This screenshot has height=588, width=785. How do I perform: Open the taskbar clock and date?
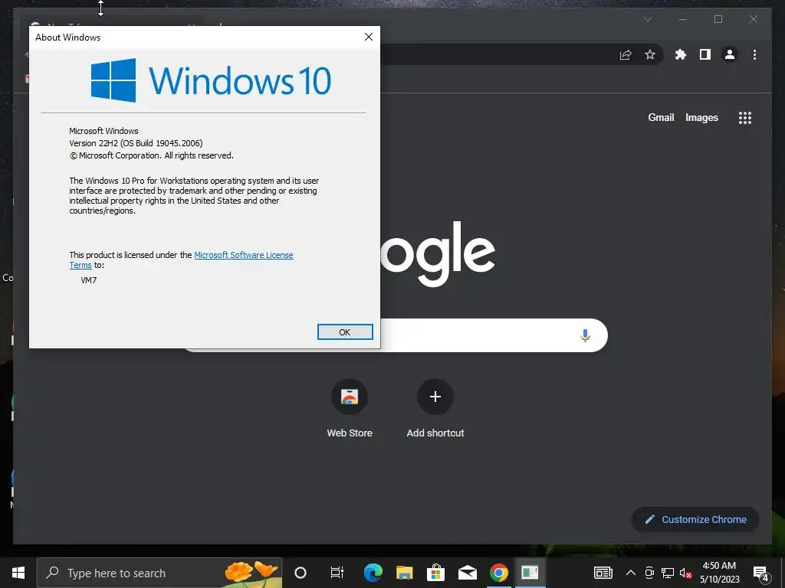pos(719,573)
